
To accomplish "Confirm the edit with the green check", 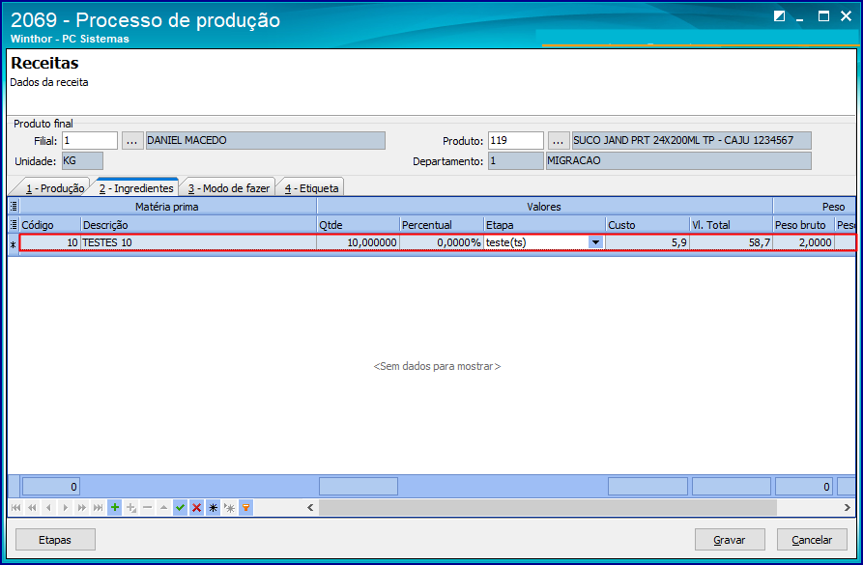I will [180, 507].
